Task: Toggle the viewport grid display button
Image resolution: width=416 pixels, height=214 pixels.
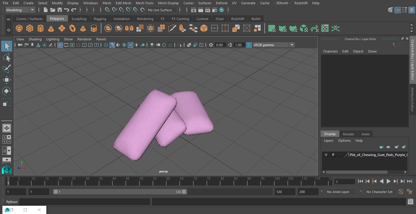Action: tap(60, 45)
